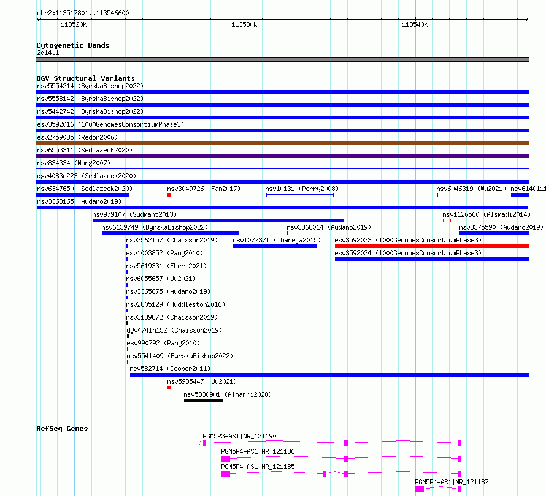
Task: Click the brown esv2759085 Redon2006 bar
Action: tap(282, 143)
